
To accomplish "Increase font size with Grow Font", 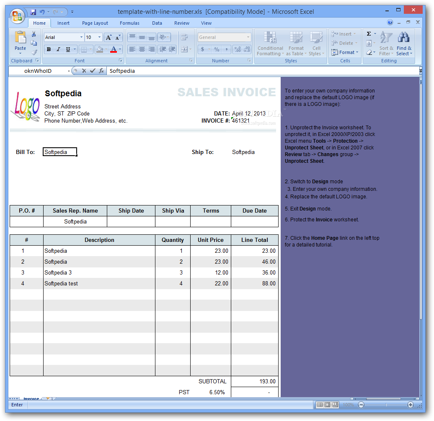I will point(108,37).
